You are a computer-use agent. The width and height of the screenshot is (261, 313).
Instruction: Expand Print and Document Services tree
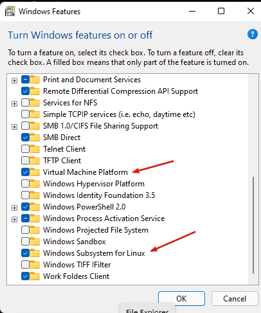[x=14, y=80]
